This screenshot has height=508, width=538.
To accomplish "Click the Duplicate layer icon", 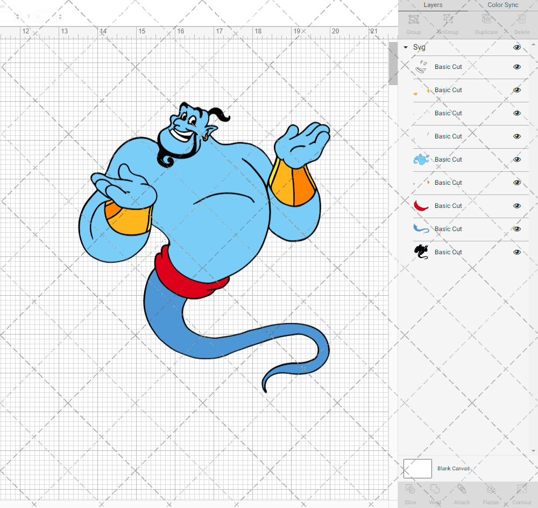I will coord(486,19).
